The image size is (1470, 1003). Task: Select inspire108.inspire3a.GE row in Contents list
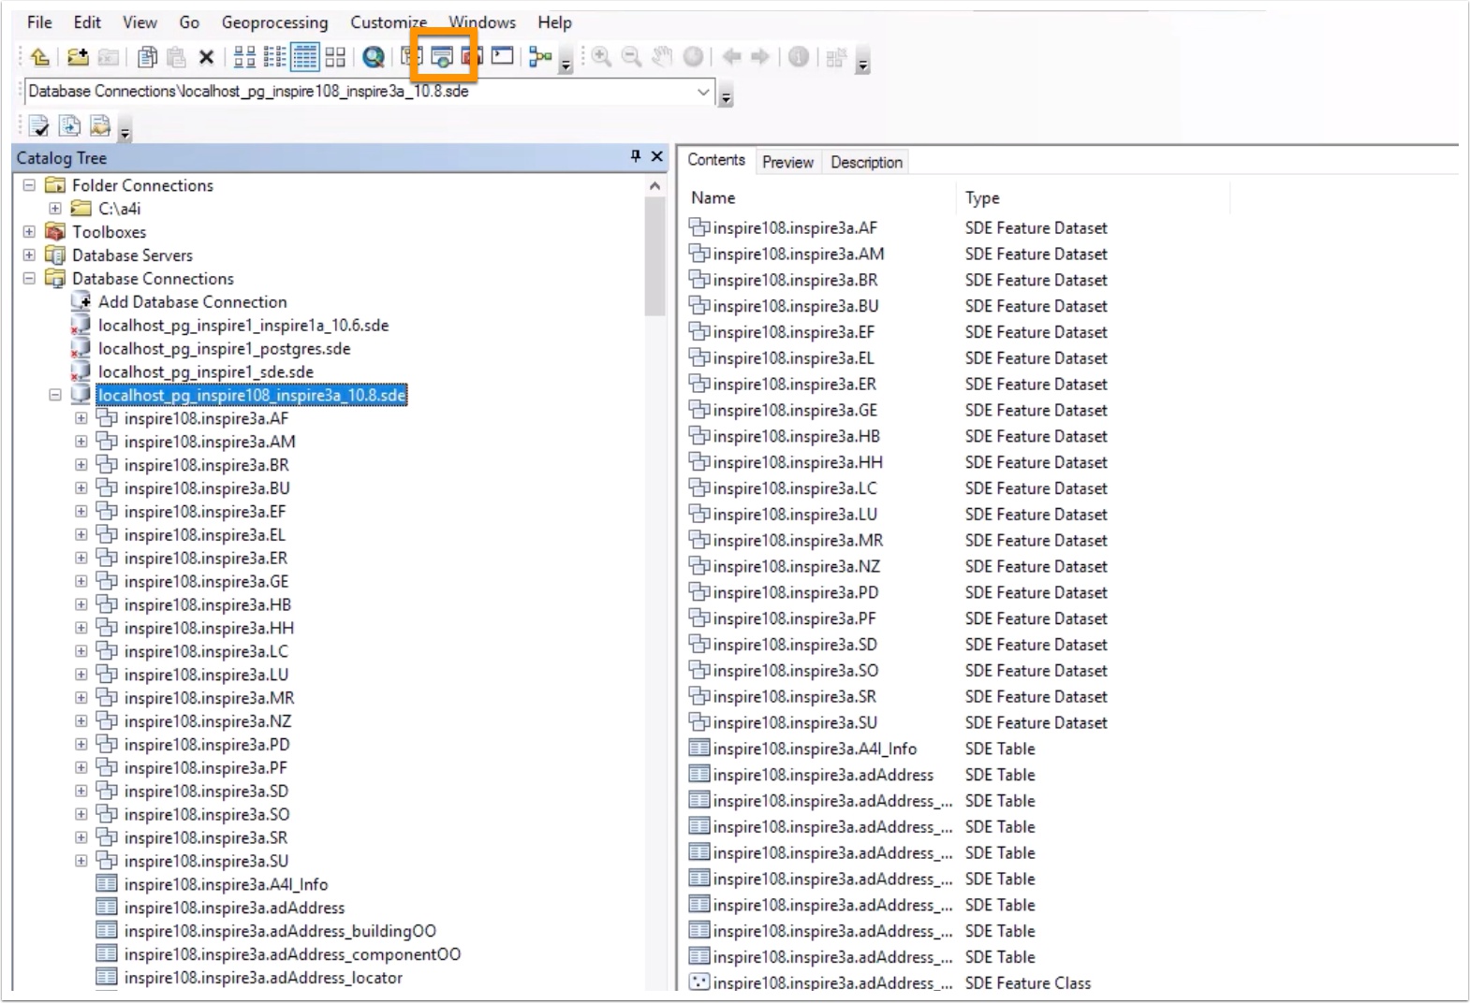pos(795,411)
